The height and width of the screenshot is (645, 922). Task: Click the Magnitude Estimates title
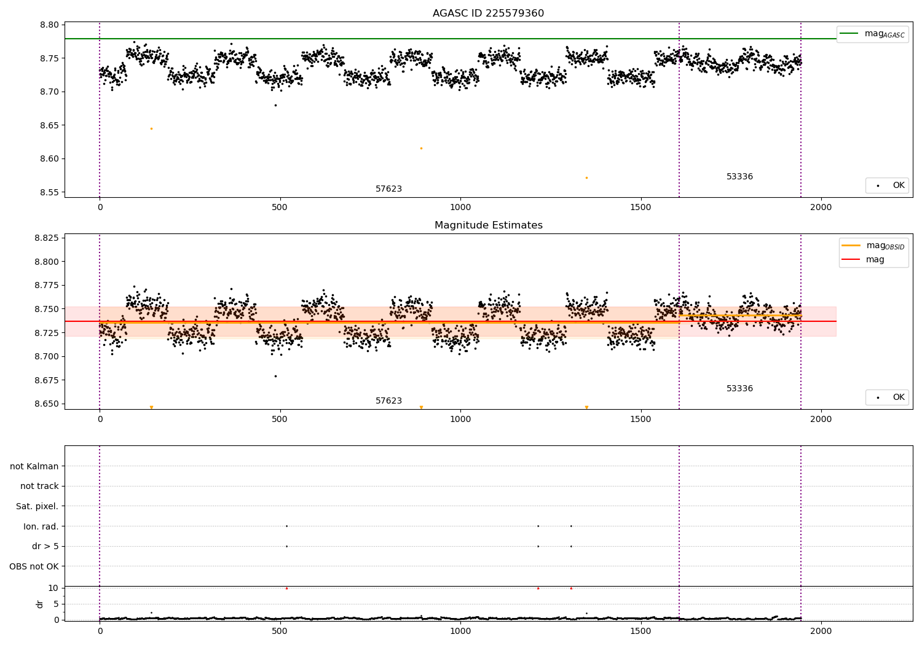point(488,225)
